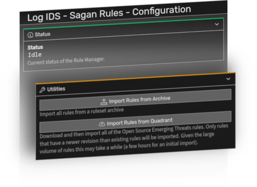The width and height of the screenshot is (257, 187).
Task: Click the upload icon on Archive button
Action: click(x=104, y=101)
